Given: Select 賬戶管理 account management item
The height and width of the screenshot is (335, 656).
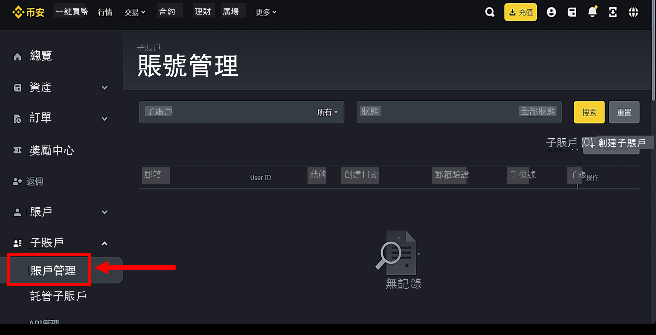Looking at the screenshot, I should tap(53, 271).
